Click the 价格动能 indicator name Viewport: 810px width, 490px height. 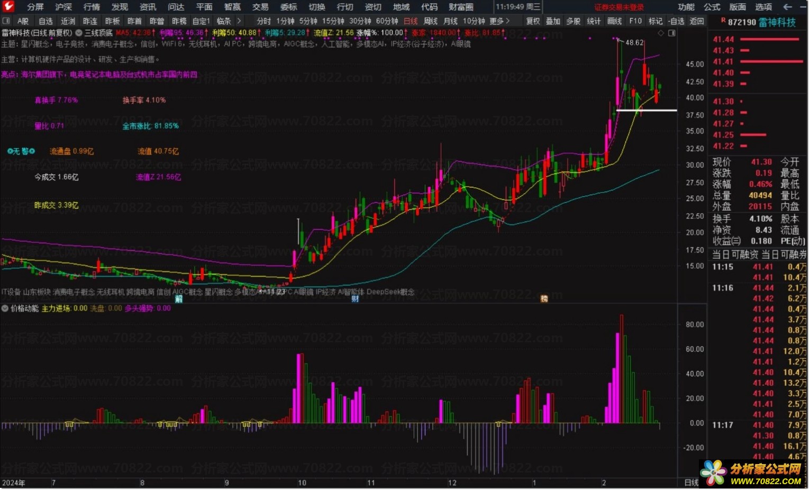point(25,308)
